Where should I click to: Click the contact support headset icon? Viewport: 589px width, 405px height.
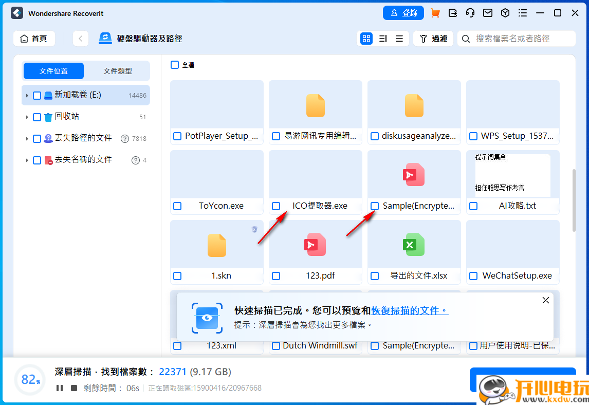click(x=470, y=13)
